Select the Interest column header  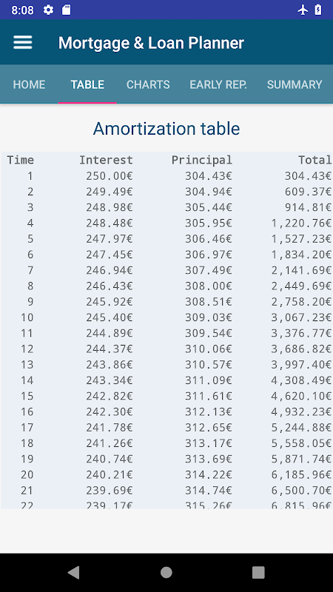[x=106, y=160]
